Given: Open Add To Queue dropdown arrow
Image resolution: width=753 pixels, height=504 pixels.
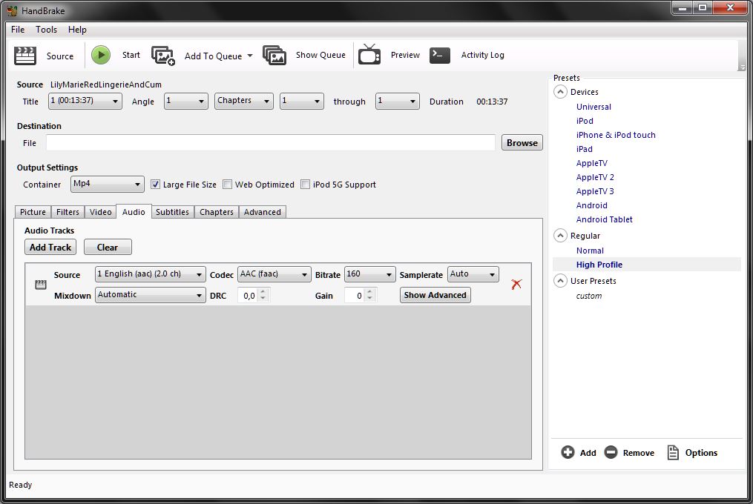Looking at the screenshot, I should [x=250, y=56].
